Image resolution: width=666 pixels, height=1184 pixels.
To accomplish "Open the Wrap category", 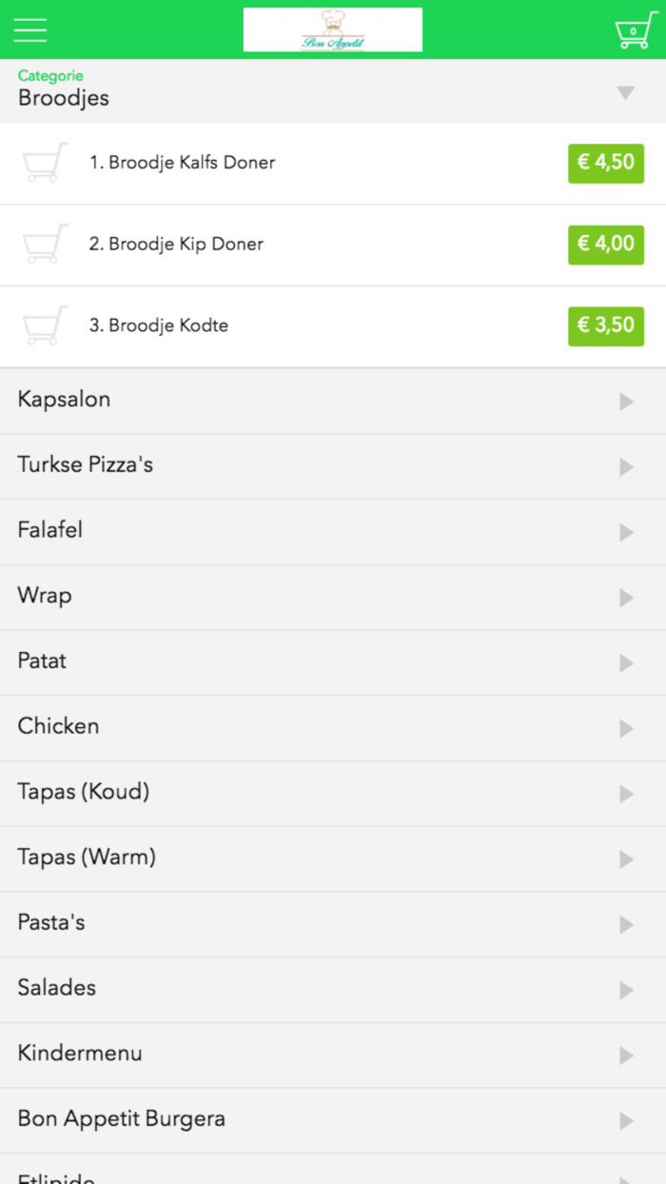I will click(x=45, y=596).
